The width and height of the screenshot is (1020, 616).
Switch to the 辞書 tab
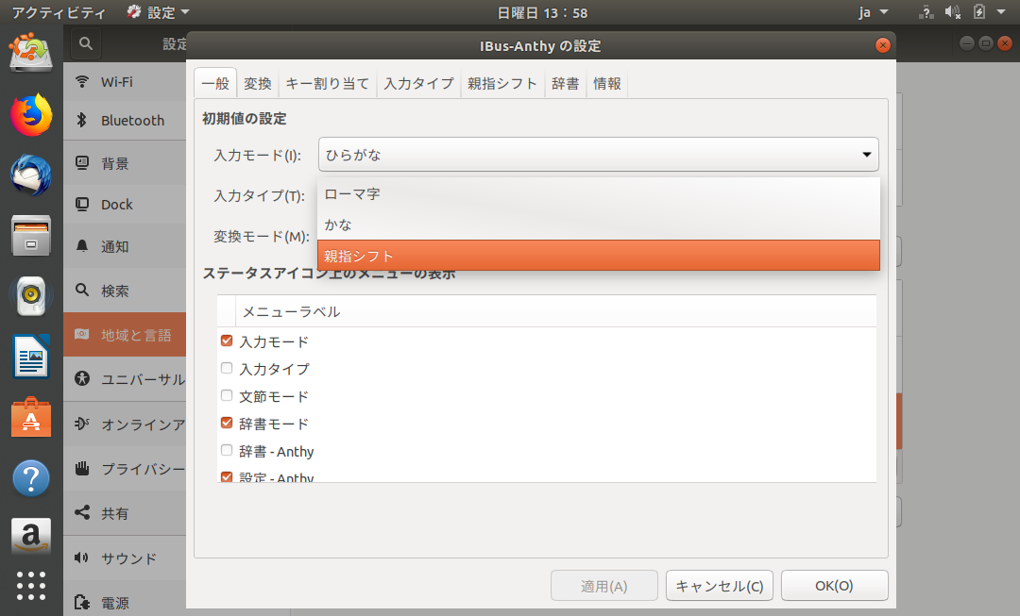point(565,83)
